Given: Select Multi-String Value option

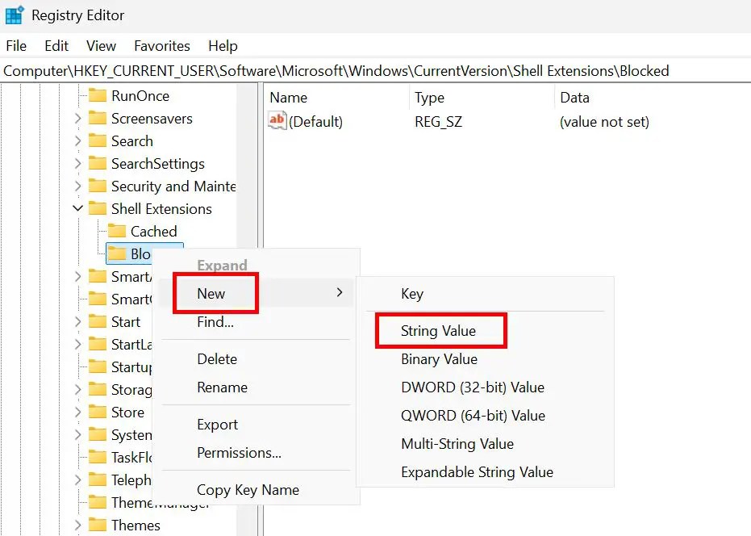Looking at the screenshot, I should (x=485, y=444).
